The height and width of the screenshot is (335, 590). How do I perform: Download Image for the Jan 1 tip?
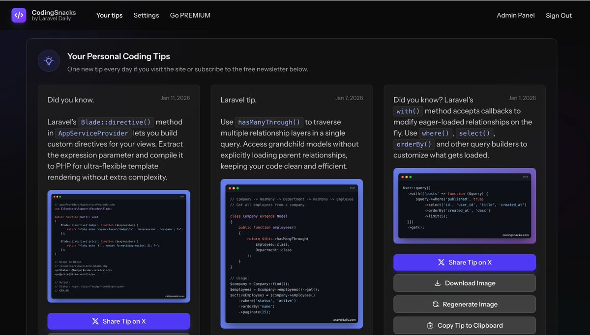(465, 283)
